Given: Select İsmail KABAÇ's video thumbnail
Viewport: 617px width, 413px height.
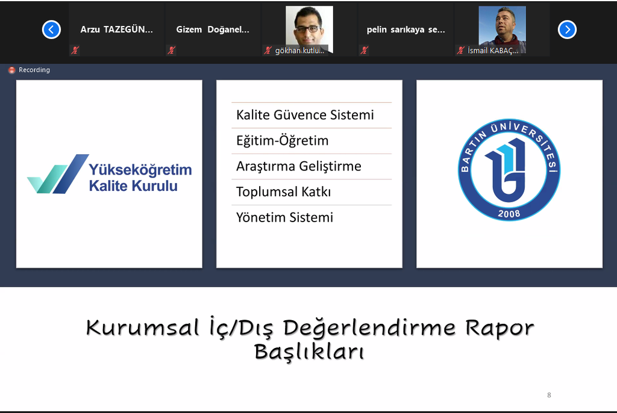Looking at the screenshot, I should (x=502, y=27).
